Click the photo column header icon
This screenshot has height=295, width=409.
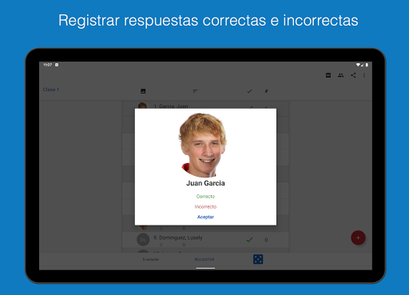pos(143,91)
